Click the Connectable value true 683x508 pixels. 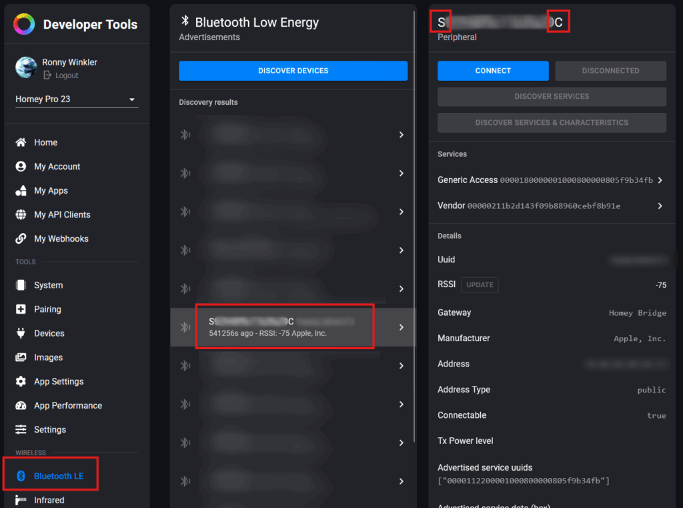[x=656, y=416]
